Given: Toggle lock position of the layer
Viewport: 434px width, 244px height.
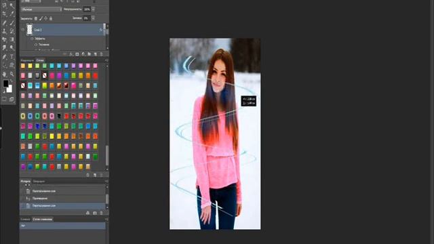Looking at the screenshot, I should coord(45,18).
